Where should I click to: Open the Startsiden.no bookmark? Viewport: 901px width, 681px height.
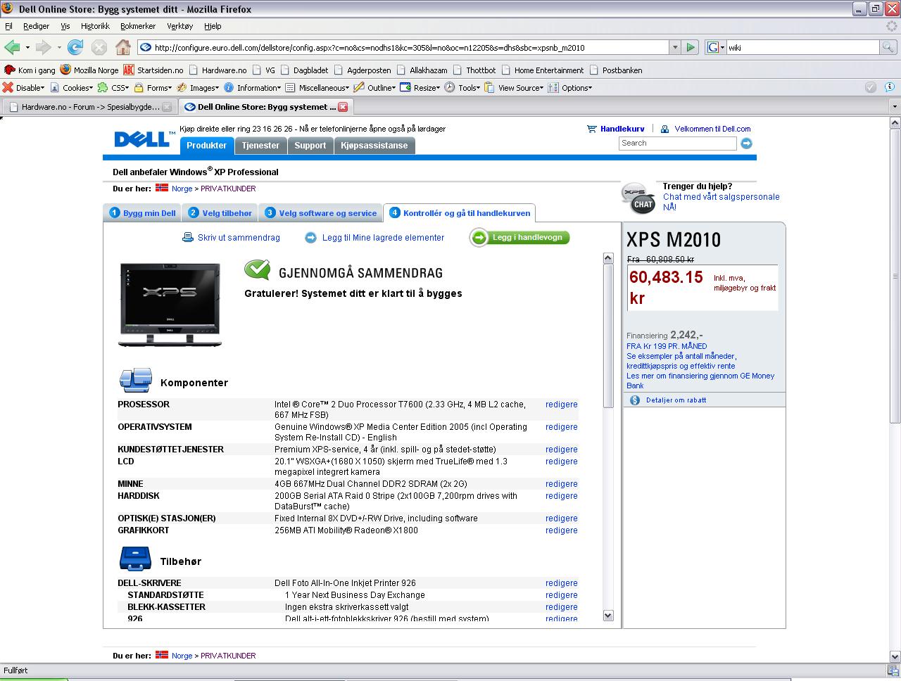pos(153,70)
